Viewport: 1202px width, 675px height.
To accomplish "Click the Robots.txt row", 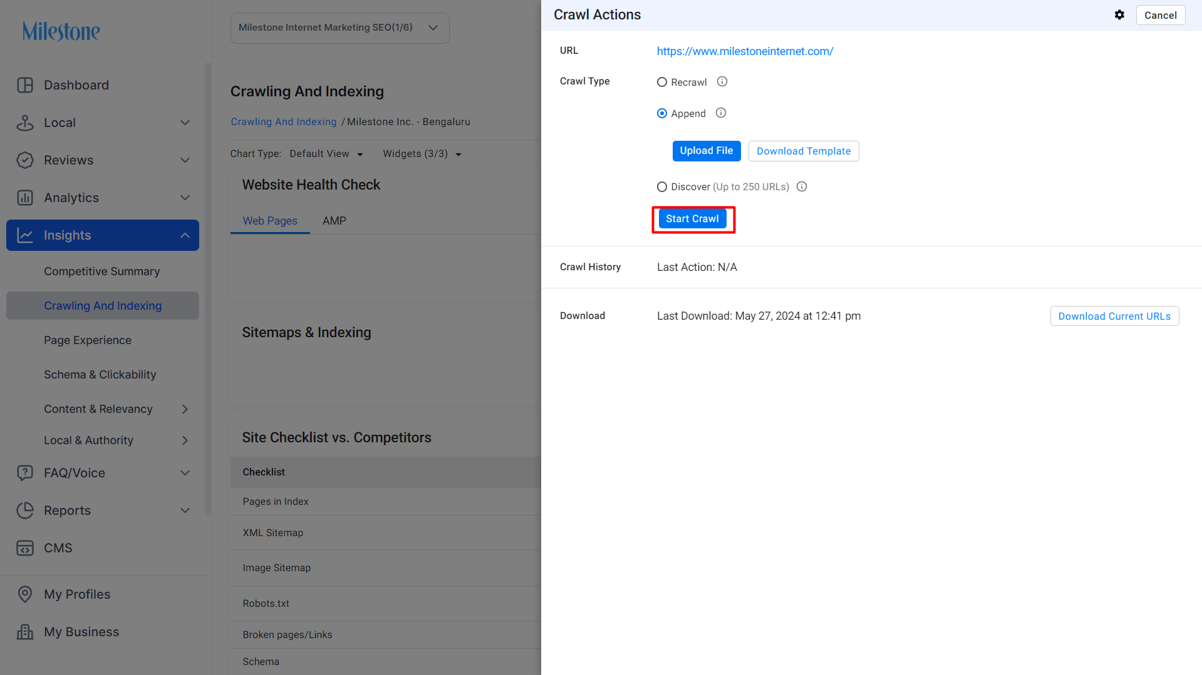I will point(386,604).
